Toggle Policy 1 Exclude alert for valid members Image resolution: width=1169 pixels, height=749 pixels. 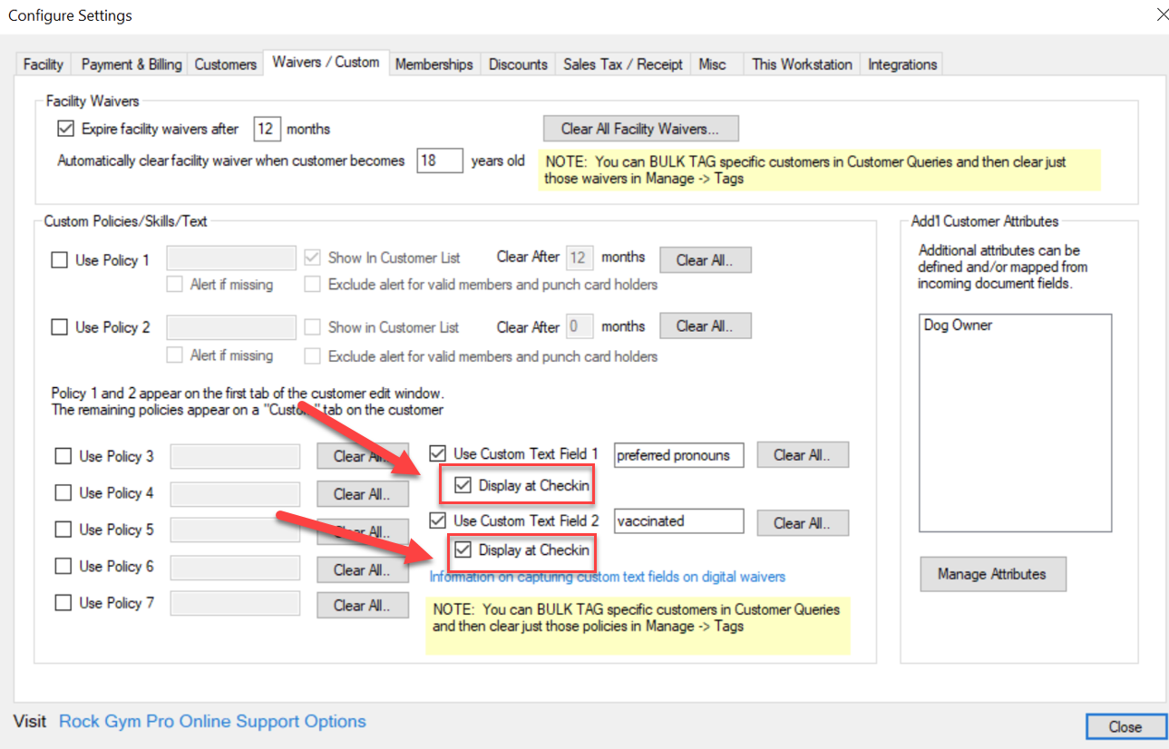click(312, 285)
